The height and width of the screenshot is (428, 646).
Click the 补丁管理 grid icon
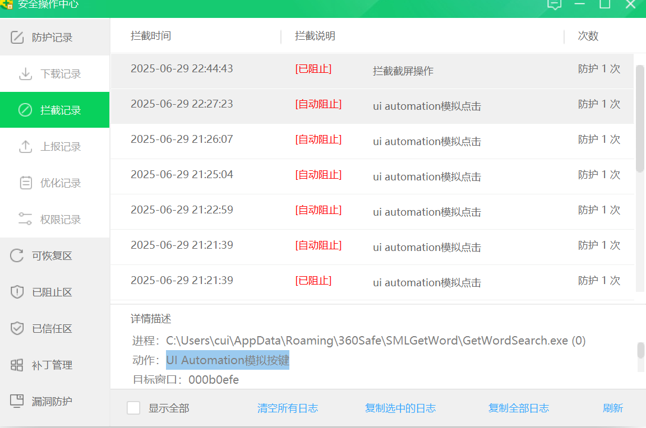coord(17,365)
